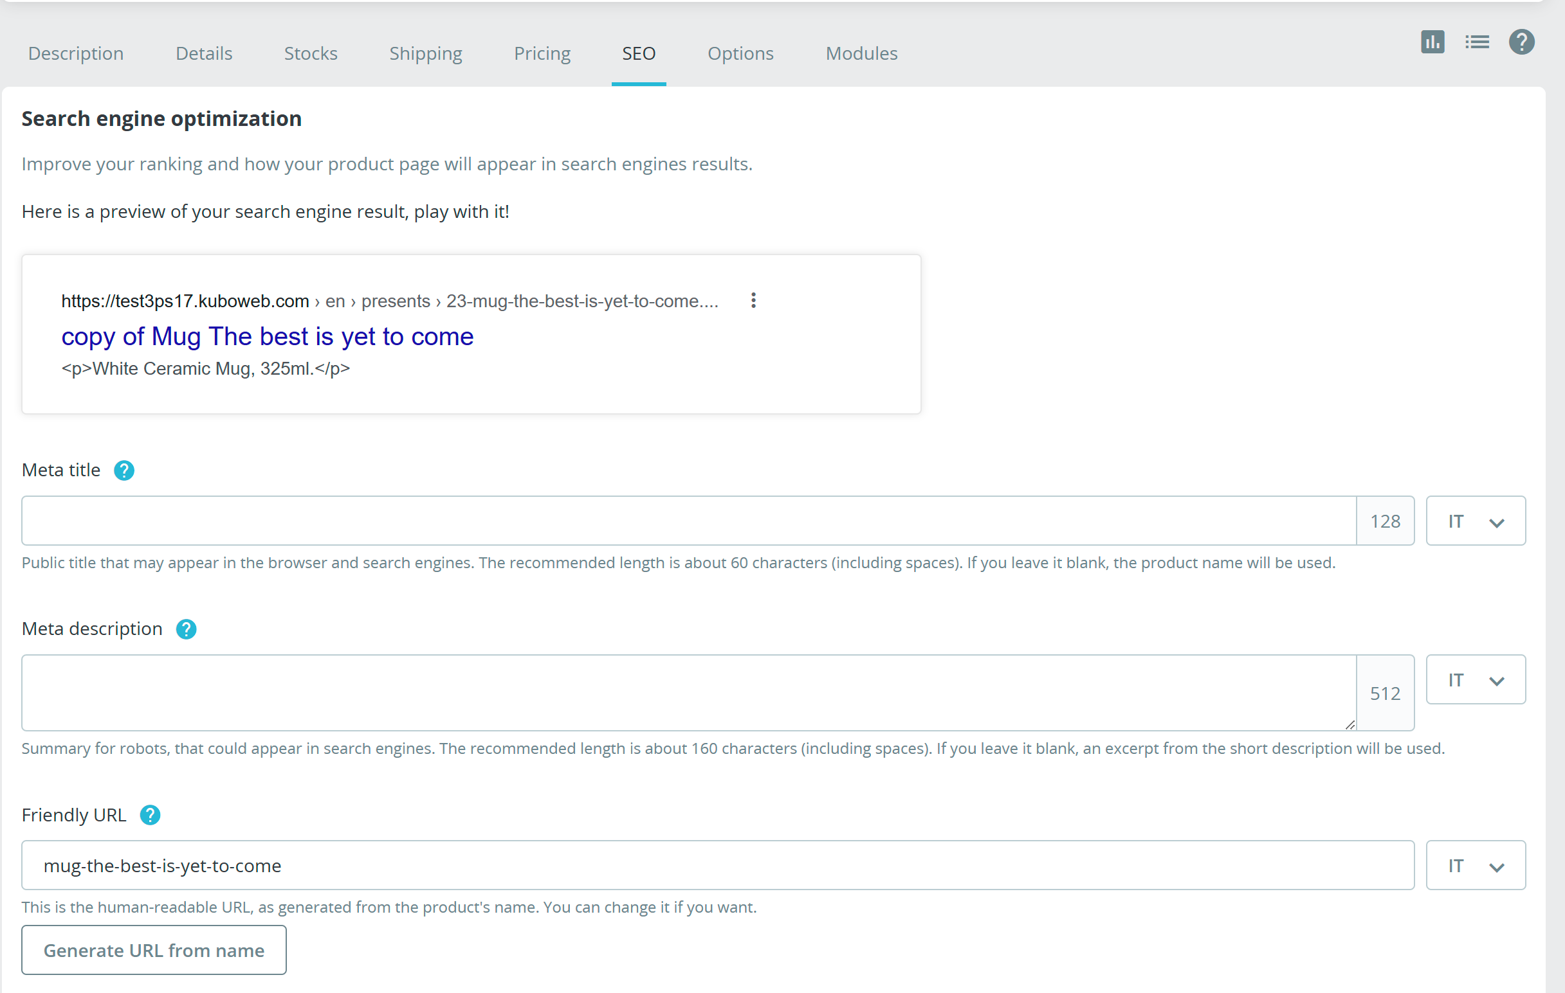The height and width of the screenshot is (993, 1565).
Task: Open the Stocks tab
Action: (x=311, y=53)
